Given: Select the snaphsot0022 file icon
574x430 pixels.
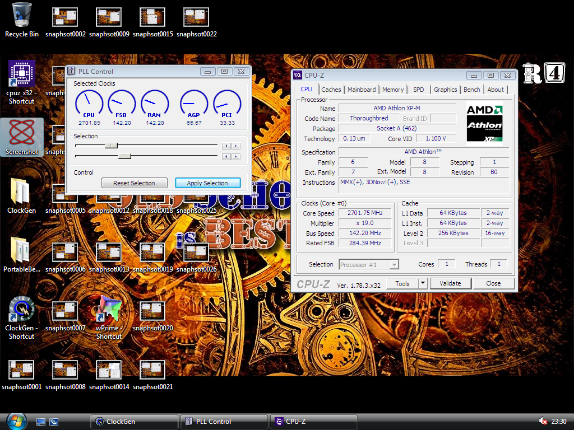Looking at the screenshot, I should pos(196,22).
